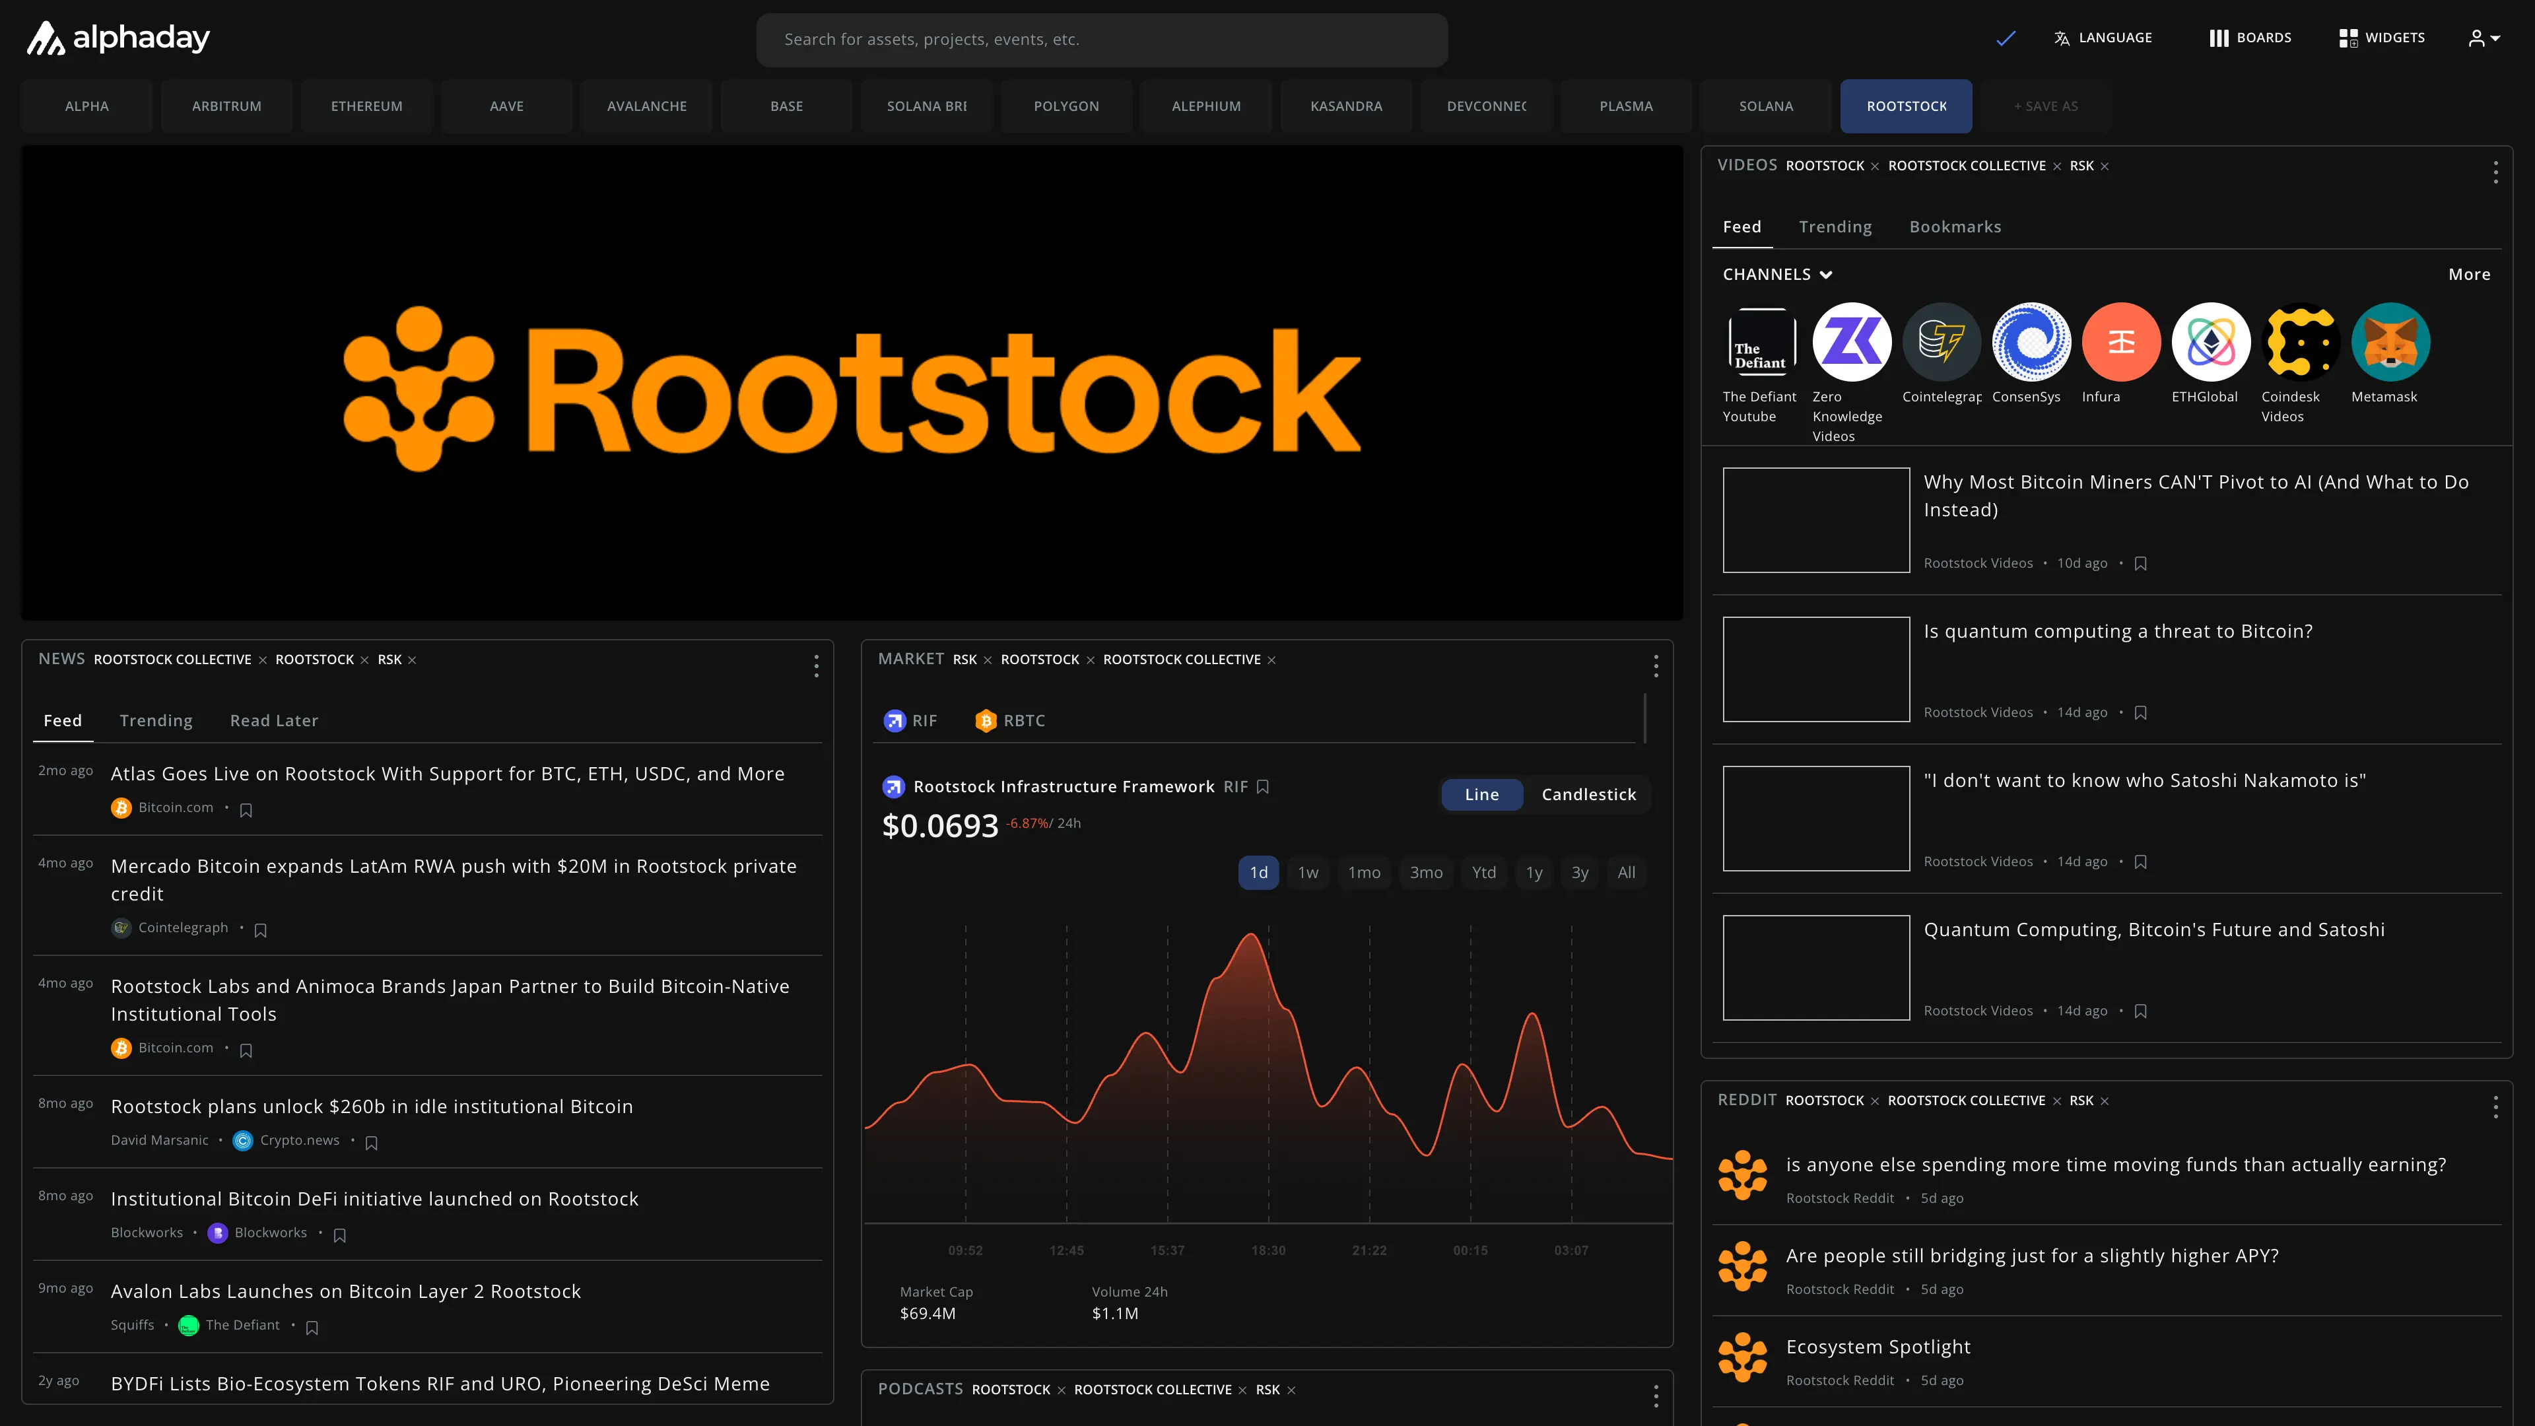Open the Market widget three-dot menu
Screen dimensions: 2535x1426
point(1655,666)
